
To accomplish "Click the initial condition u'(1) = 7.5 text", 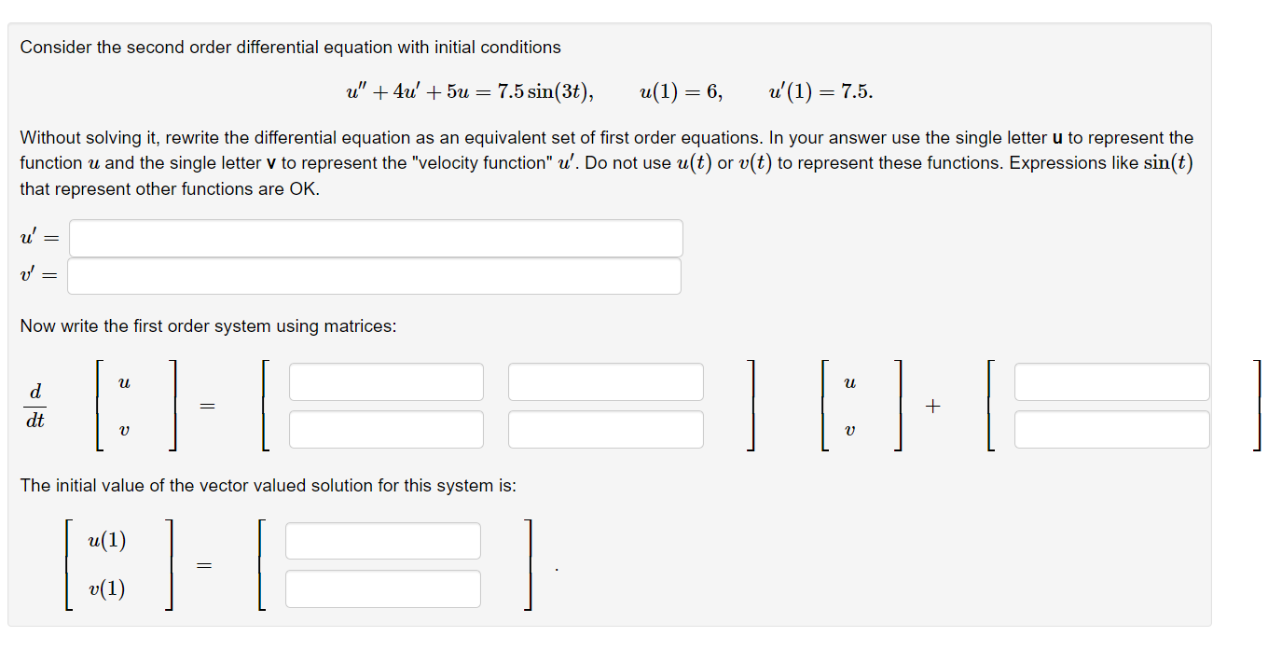I will [x=820, y=90].
